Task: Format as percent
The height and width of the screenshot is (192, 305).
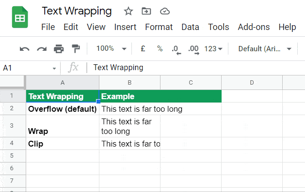Action: tap(160, 48)
